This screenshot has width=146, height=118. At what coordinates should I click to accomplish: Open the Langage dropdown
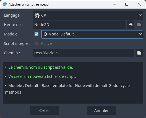pyautogui.click(x=88, y=15)
